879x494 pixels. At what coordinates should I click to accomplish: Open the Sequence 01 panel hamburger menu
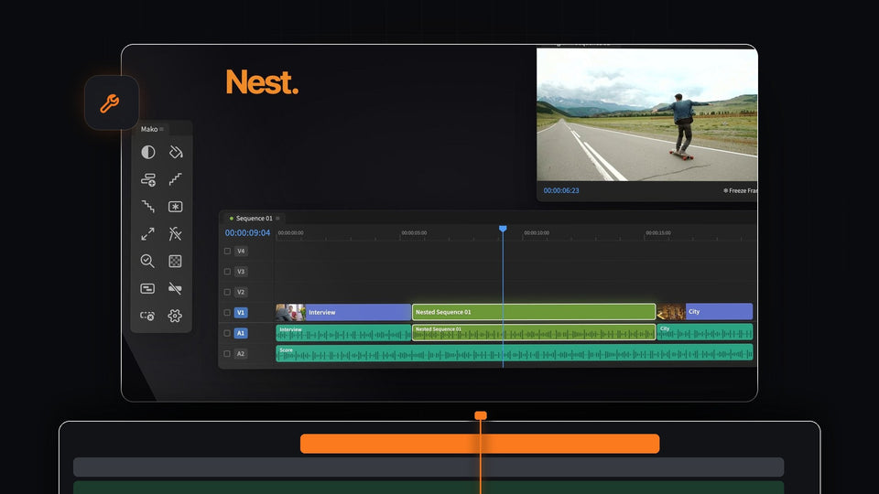coord(277,219)
